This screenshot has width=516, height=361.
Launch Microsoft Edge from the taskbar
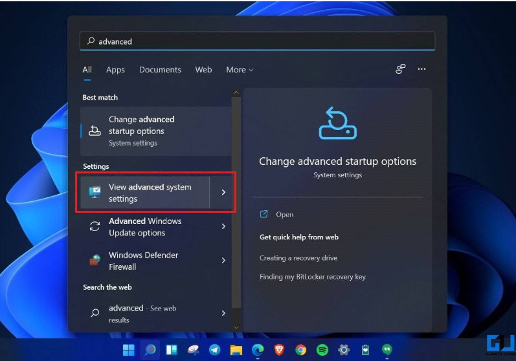pyautogui.click(x=258, y=350)
